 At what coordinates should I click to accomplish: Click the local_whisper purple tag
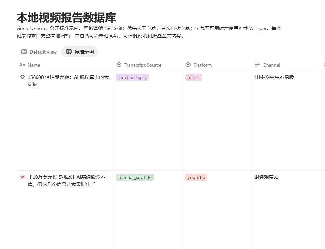click(x=132, y=77)
